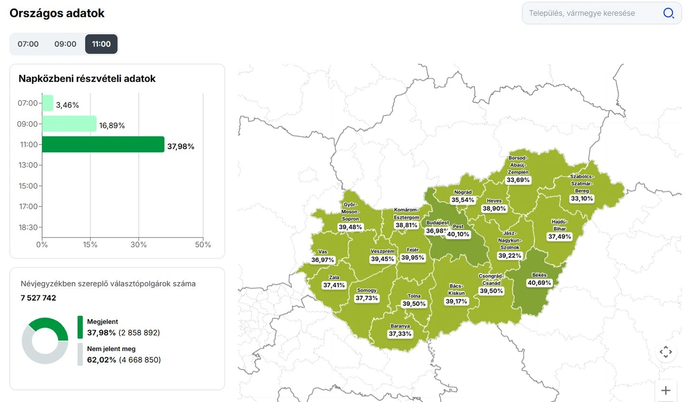Click Baranya county 37,33% label
The width and height of the screenshot is (690, 402).
(x=400, y=333)
